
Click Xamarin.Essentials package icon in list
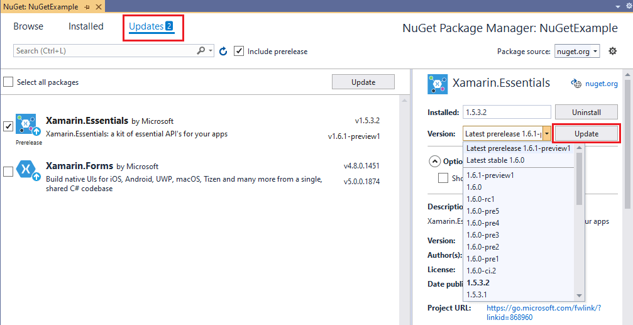[x=26, y=124]
